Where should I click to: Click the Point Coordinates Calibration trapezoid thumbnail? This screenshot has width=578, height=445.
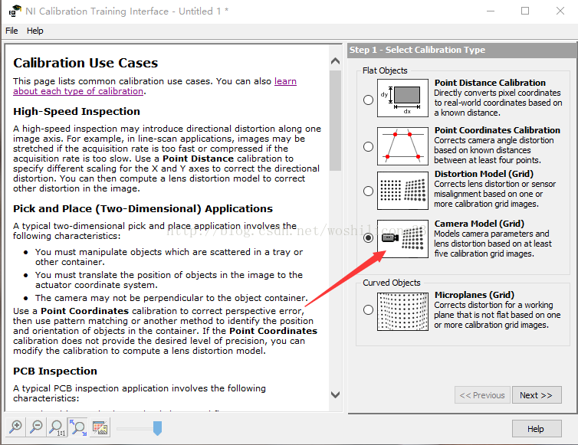tap(402, 146)
